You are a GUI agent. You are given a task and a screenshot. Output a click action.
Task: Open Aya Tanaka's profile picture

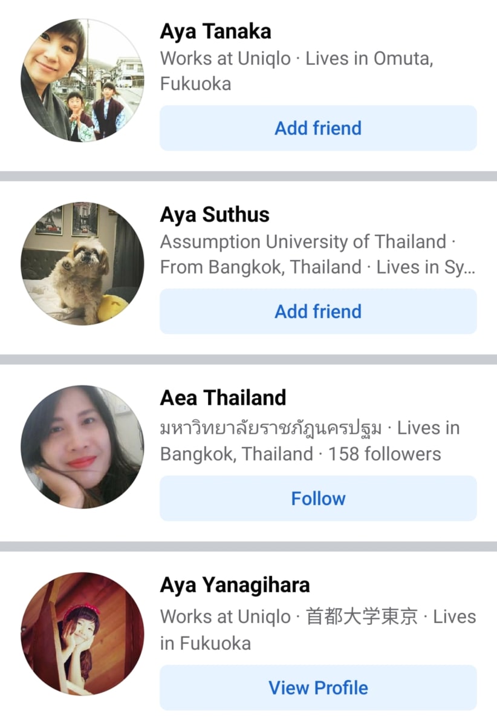pyautogui.click(x=82, y=80)
